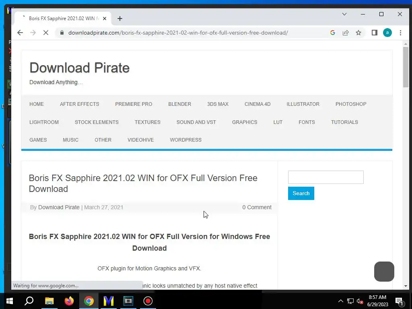Open AFTER EFFECTS category
412x309 pixels.
(79, 104)
